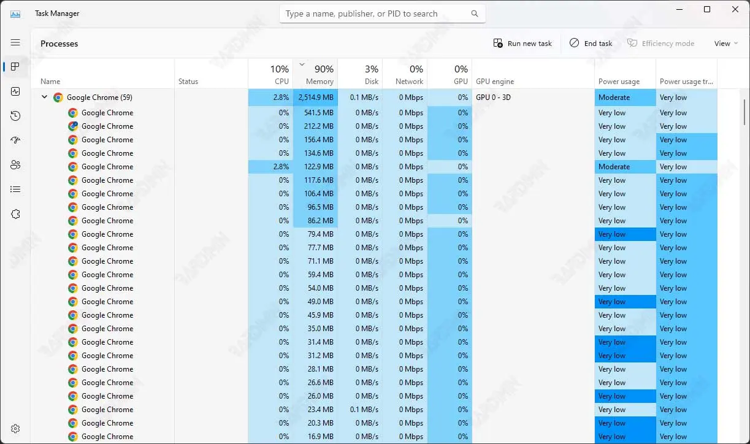The image size is (750, 444).
Task: Open the Services sidebar icon
Action: tap(15, 214)
